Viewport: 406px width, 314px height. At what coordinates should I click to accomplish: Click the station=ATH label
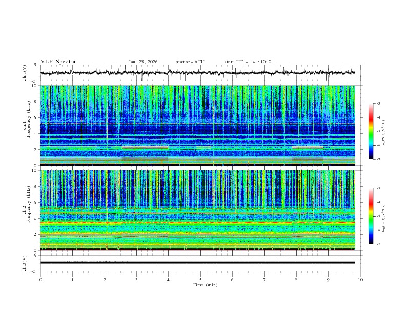tap(190, 62)
